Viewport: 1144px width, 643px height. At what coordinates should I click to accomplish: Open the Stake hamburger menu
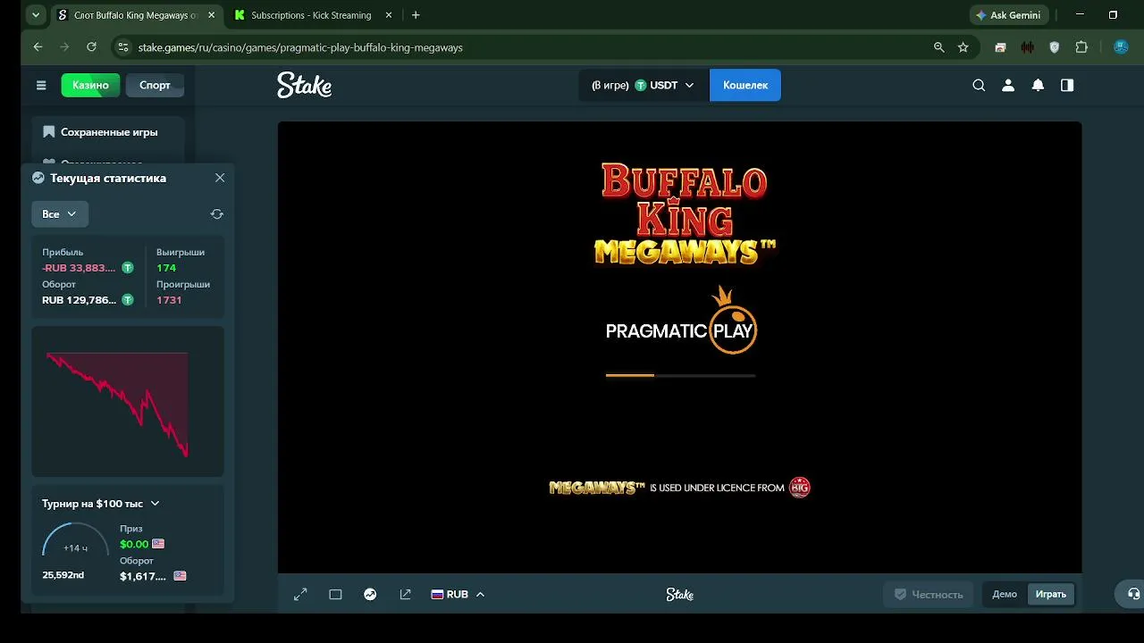[x=41, y=85]
